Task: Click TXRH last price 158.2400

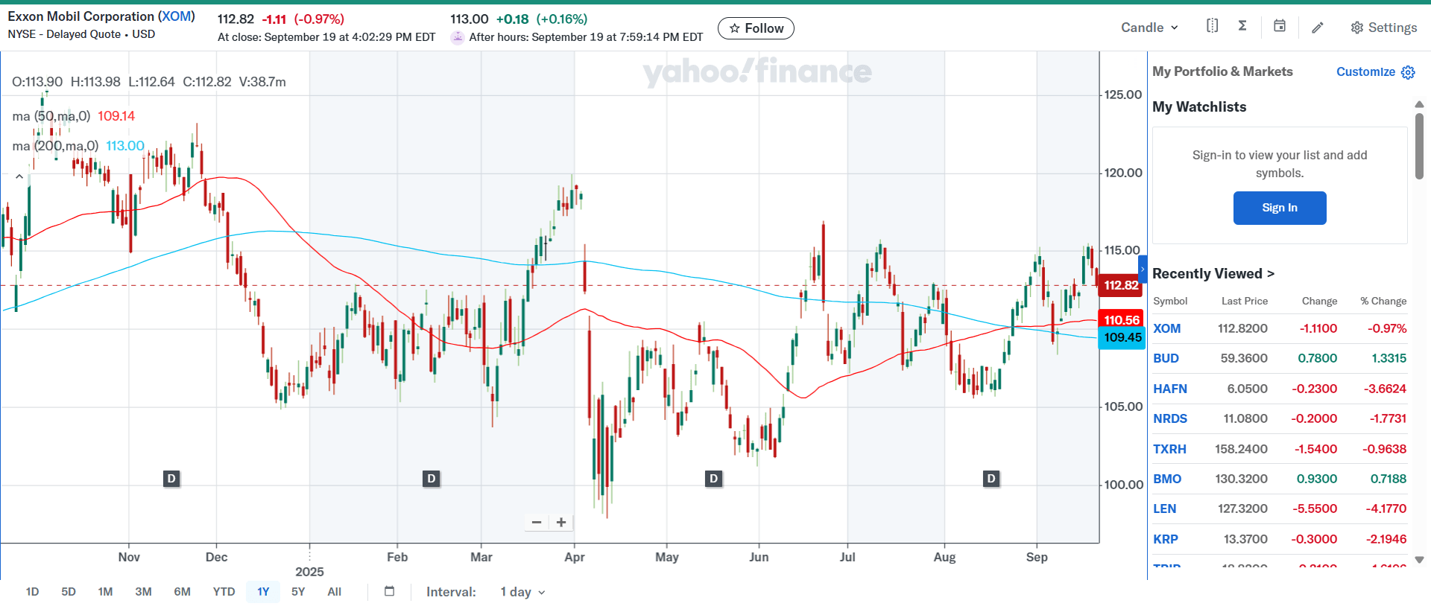Action: [1241, 449]
